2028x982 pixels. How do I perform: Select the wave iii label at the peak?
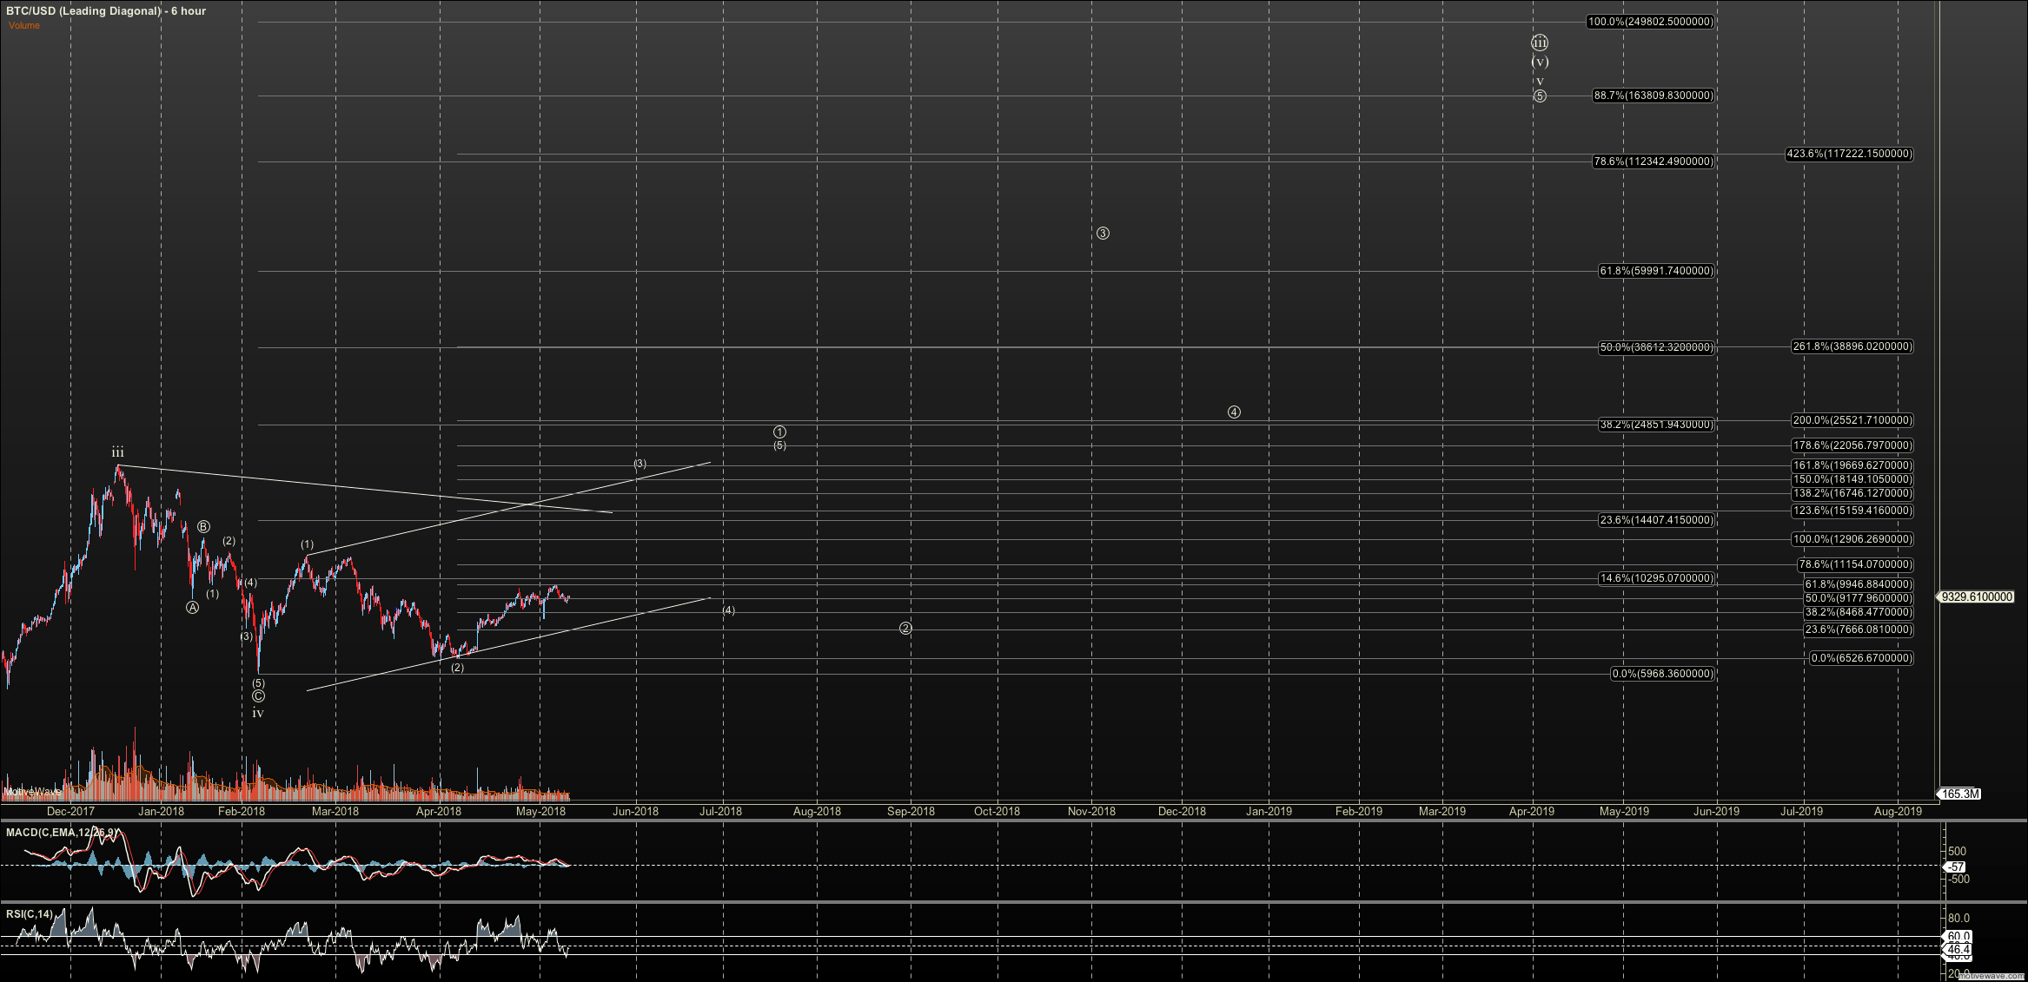coord(117,452)
